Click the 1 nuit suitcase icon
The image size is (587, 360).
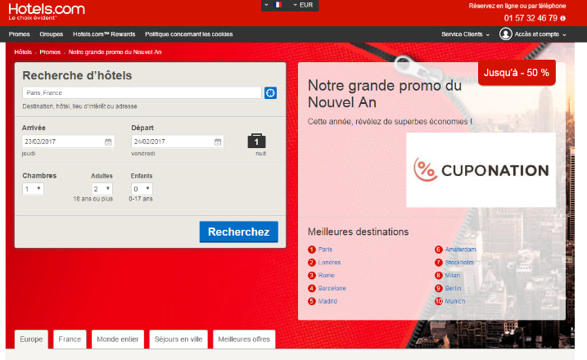[x=256, y=141]
